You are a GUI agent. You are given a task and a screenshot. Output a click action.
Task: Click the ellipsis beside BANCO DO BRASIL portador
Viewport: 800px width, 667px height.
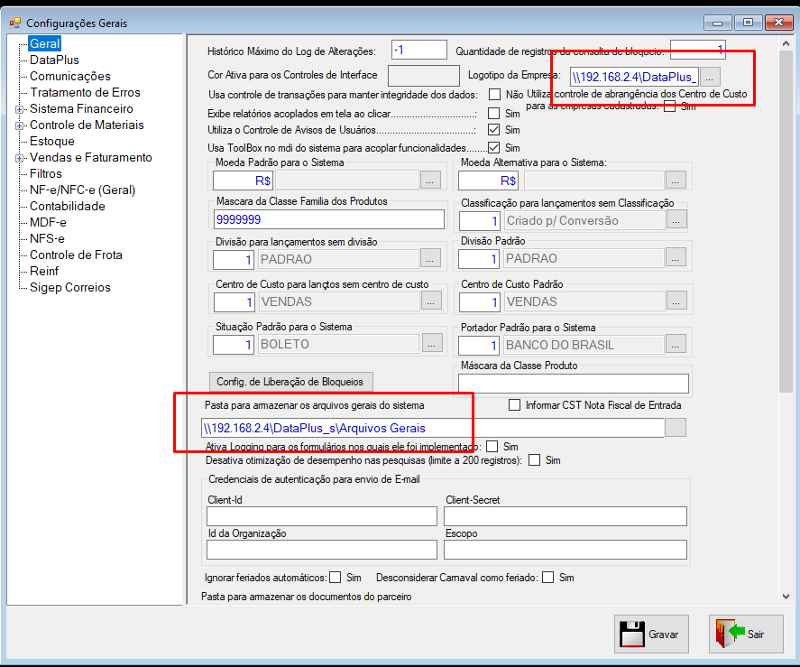[676, 345]
